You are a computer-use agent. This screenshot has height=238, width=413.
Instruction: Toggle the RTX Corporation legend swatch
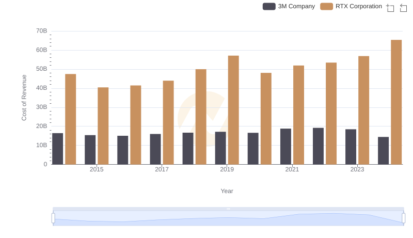tap(326, 6)
